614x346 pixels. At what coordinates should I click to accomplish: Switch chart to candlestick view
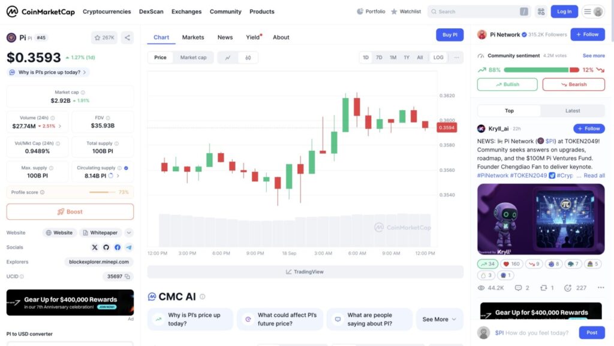pos(248,57)
